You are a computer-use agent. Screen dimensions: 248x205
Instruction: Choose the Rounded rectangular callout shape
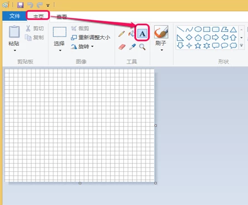(215, 45)
